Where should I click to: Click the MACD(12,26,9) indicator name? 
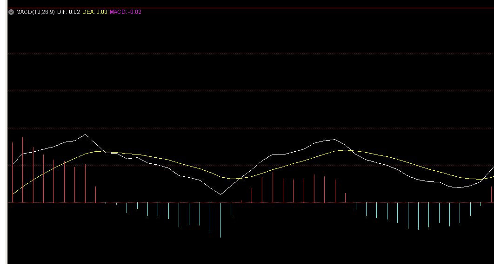[35, 12]
